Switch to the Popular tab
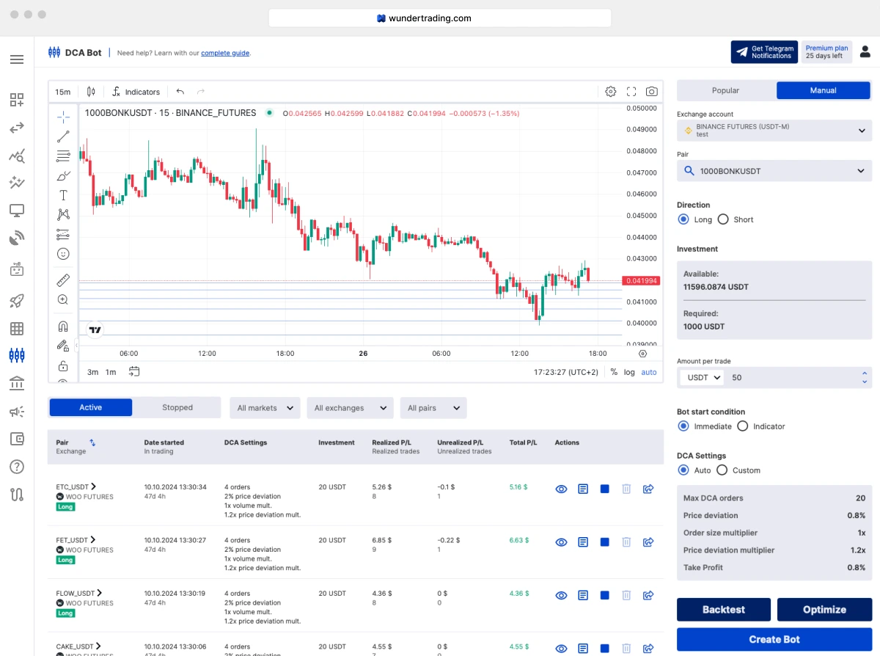The height and width of the screenshot is (656, 880). tap(725, 90)
